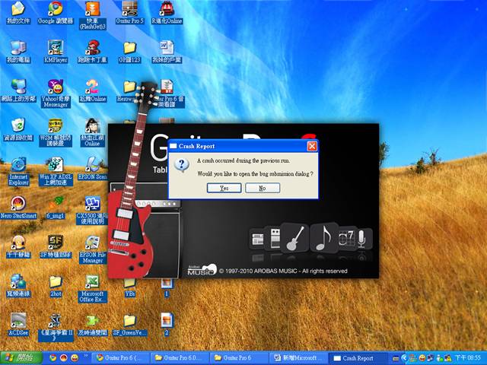Select the 6_img1 desktop icon

(x=56, y=208)
